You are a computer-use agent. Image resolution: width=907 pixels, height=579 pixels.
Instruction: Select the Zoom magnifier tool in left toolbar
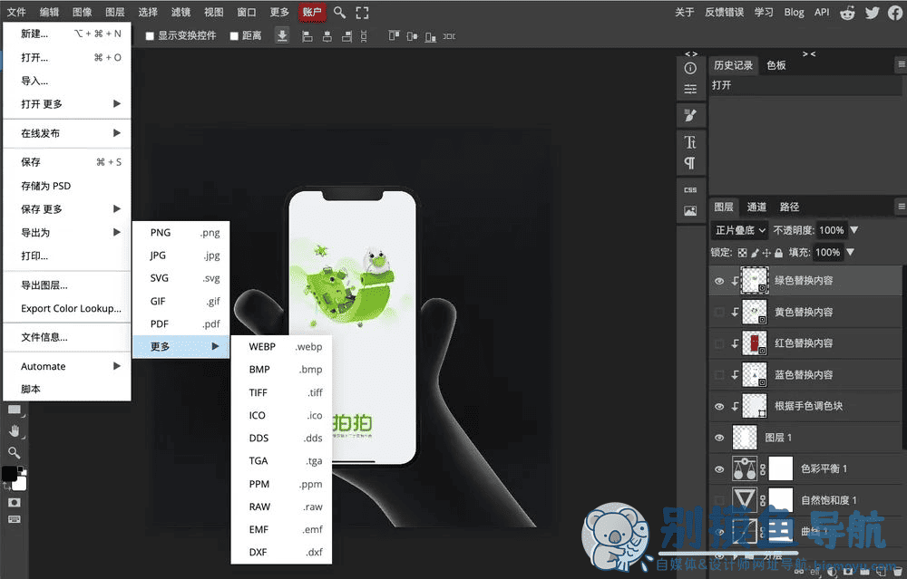point(14,452)
